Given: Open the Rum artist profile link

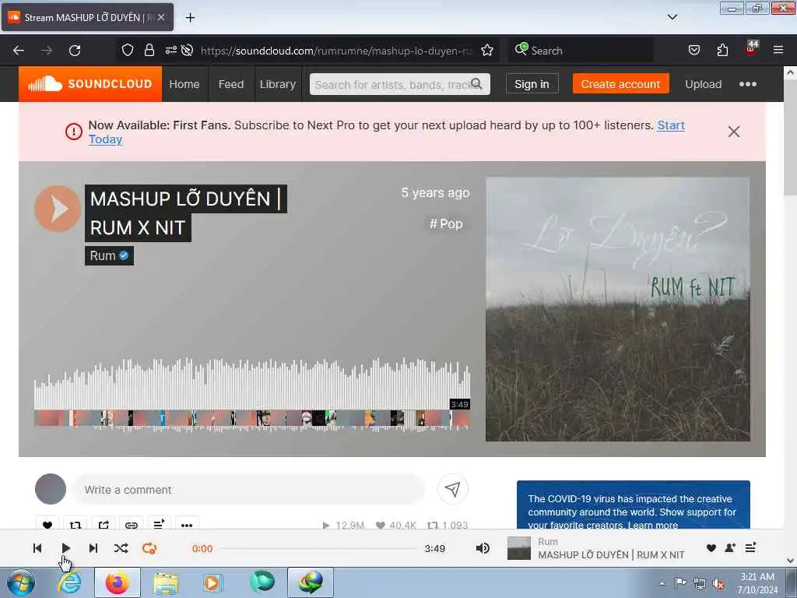Looking at the screenshot, I should [x=104, y=255].
